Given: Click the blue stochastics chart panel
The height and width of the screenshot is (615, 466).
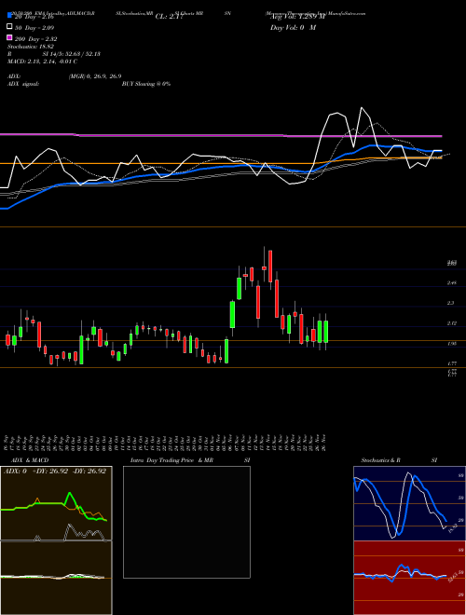Looking at the screenshot, I should click(409, 503).
